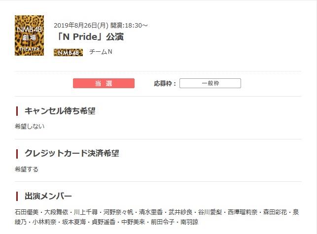
Task: Click the performance date and 開演 time text
Action: coord(101,26)
